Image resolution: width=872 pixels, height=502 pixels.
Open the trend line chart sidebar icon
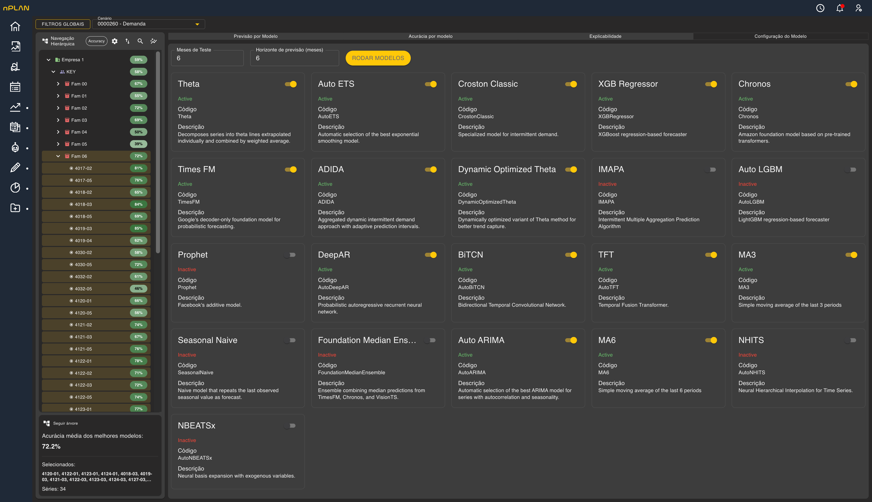pyautogui.click(x=15, y=107)
